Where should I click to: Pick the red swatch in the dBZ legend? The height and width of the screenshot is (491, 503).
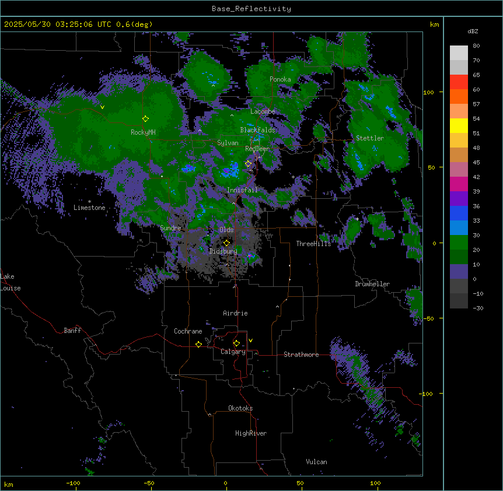point(459,82)
